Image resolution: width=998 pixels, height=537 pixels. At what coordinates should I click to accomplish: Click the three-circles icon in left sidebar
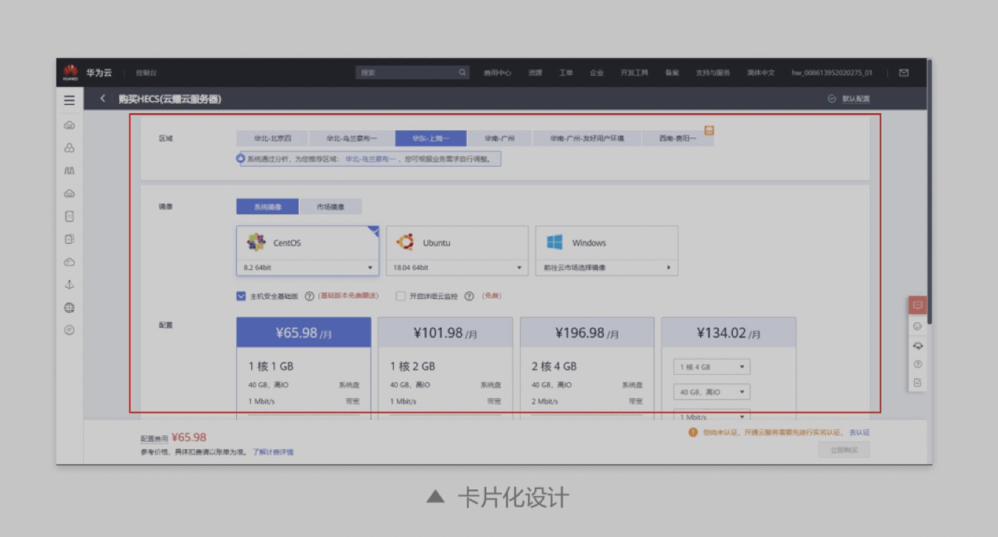69,148
